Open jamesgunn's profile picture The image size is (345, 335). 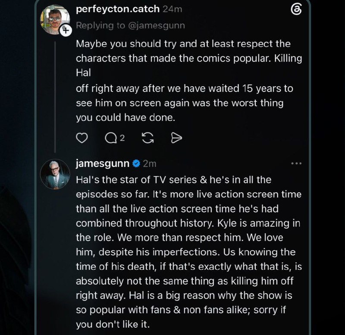(x=55, y=174)
